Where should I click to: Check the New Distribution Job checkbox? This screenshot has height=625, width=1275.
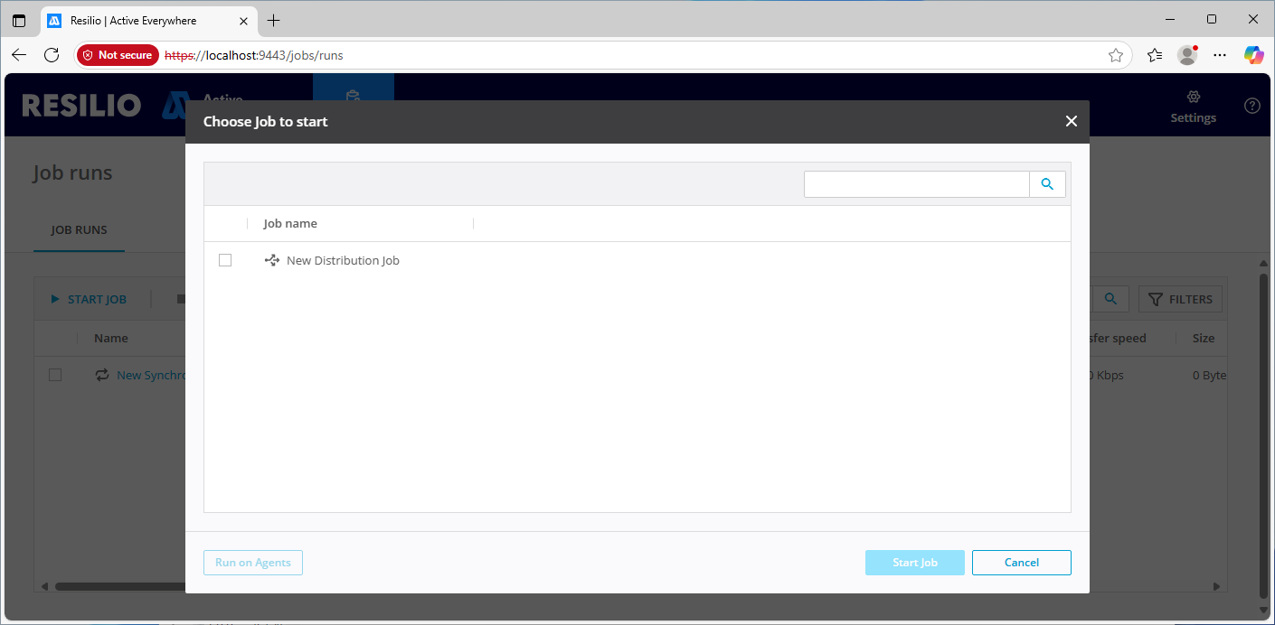pyautogui.click(x=225, y=260)
